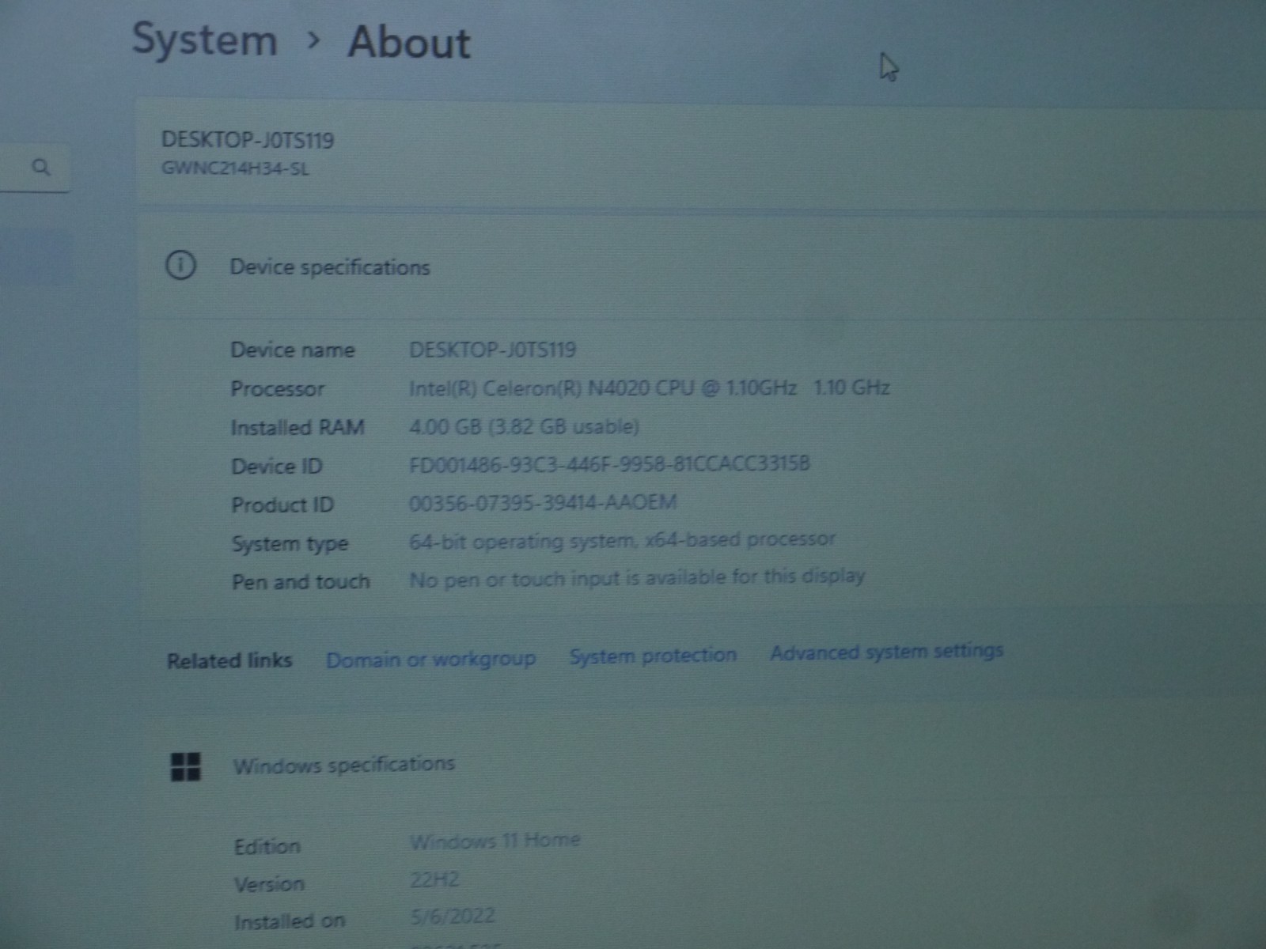
Task: Open Domain or workgroup link
Action: (x=431, y=659)
